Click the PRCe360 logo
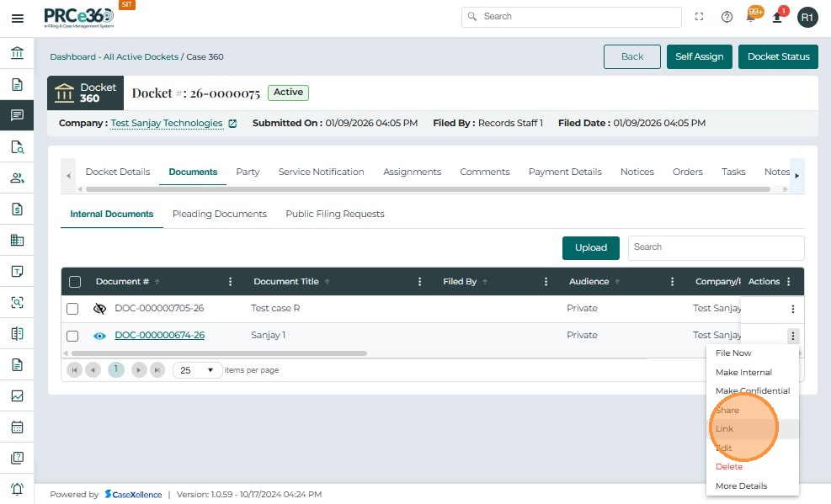Viewport: 831px width, 504px height. click(78, 17)
